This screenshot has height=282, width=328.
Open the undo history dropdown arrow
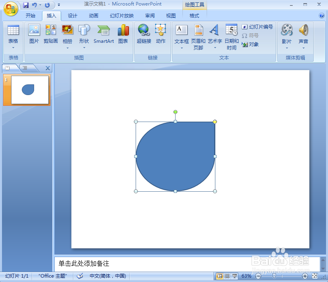point(40,5)
